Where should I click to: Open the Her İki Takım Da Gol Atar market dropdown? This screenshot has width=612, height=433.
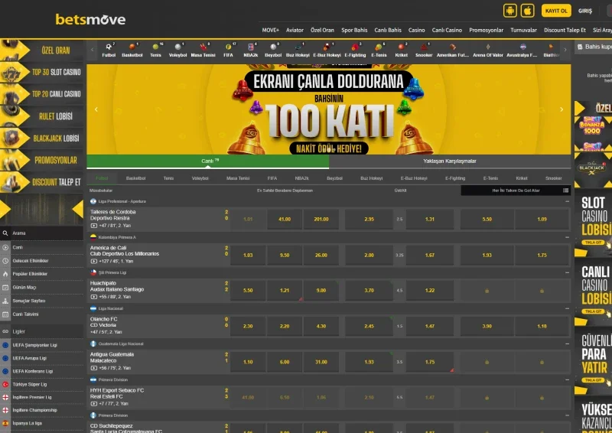pyautogui.click(x=516, y=190)
